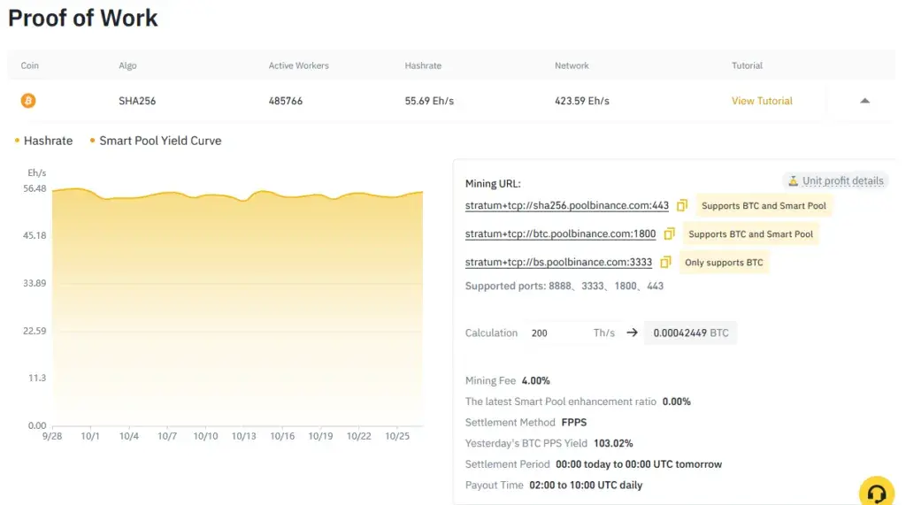The width and height of the screenshot is (906, 505).
Task: Click the Supported ports line
Action: click(564, 286)
